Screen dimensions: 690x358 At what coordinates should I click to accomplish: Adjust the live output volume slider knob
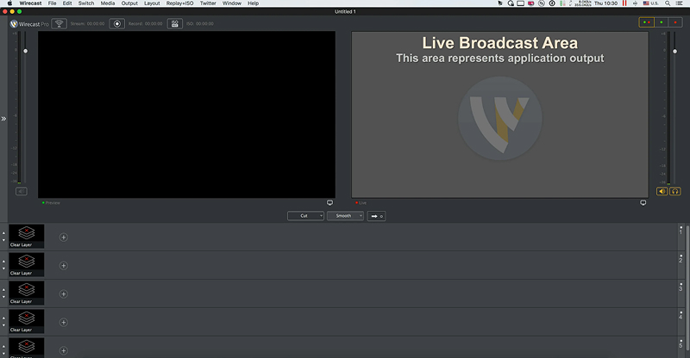675,52
